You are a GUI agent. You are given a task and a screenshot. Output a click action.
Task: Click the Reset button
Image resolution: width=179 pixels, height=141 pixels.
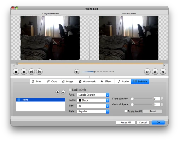152,111
